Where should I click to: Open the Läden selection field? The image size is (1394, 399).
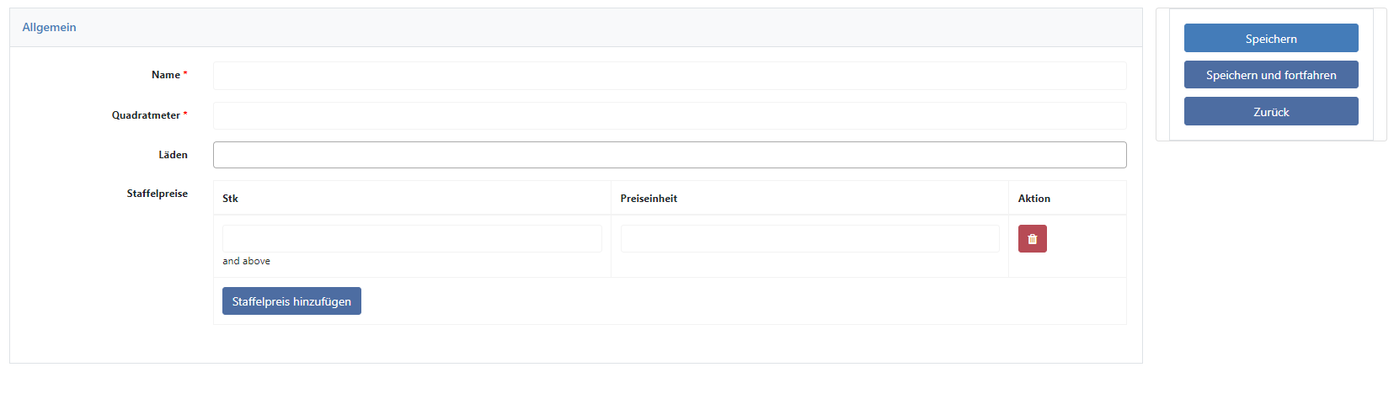point(670,155)
